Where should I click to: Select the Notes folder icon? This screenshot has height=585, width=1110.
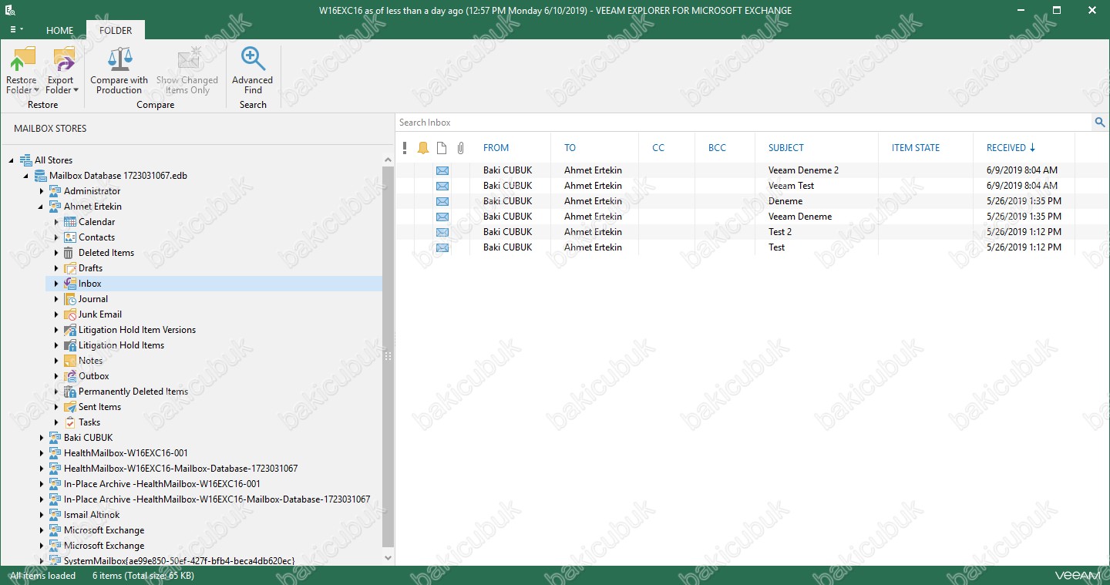pyautogui.click(x=70, y=361)
